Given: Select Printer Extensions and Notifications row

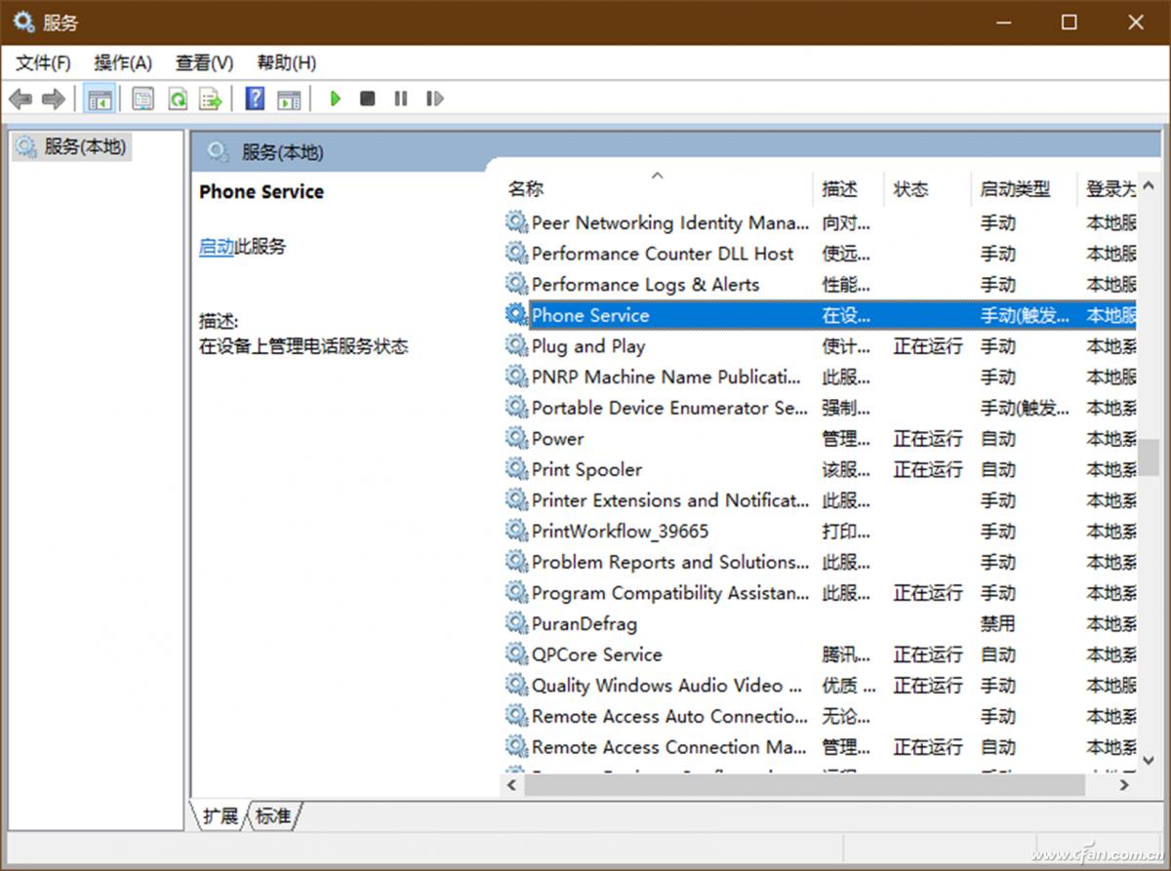Looking at the screenshot, I should pos(820,500).
